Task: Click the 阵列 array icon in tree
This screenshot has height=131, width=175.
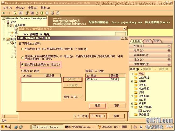Action: pos(8,39)
